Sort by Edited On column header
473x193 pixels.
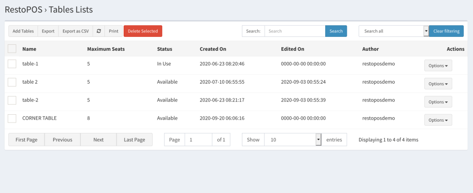click(x=293, y=49)
